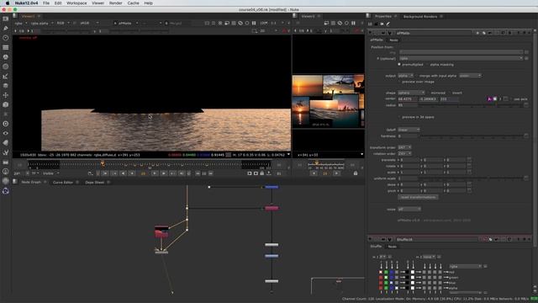Open the Merge nodes toolbar icon
This screenshot has height=303, width=538.
click(x=6, y=86)
